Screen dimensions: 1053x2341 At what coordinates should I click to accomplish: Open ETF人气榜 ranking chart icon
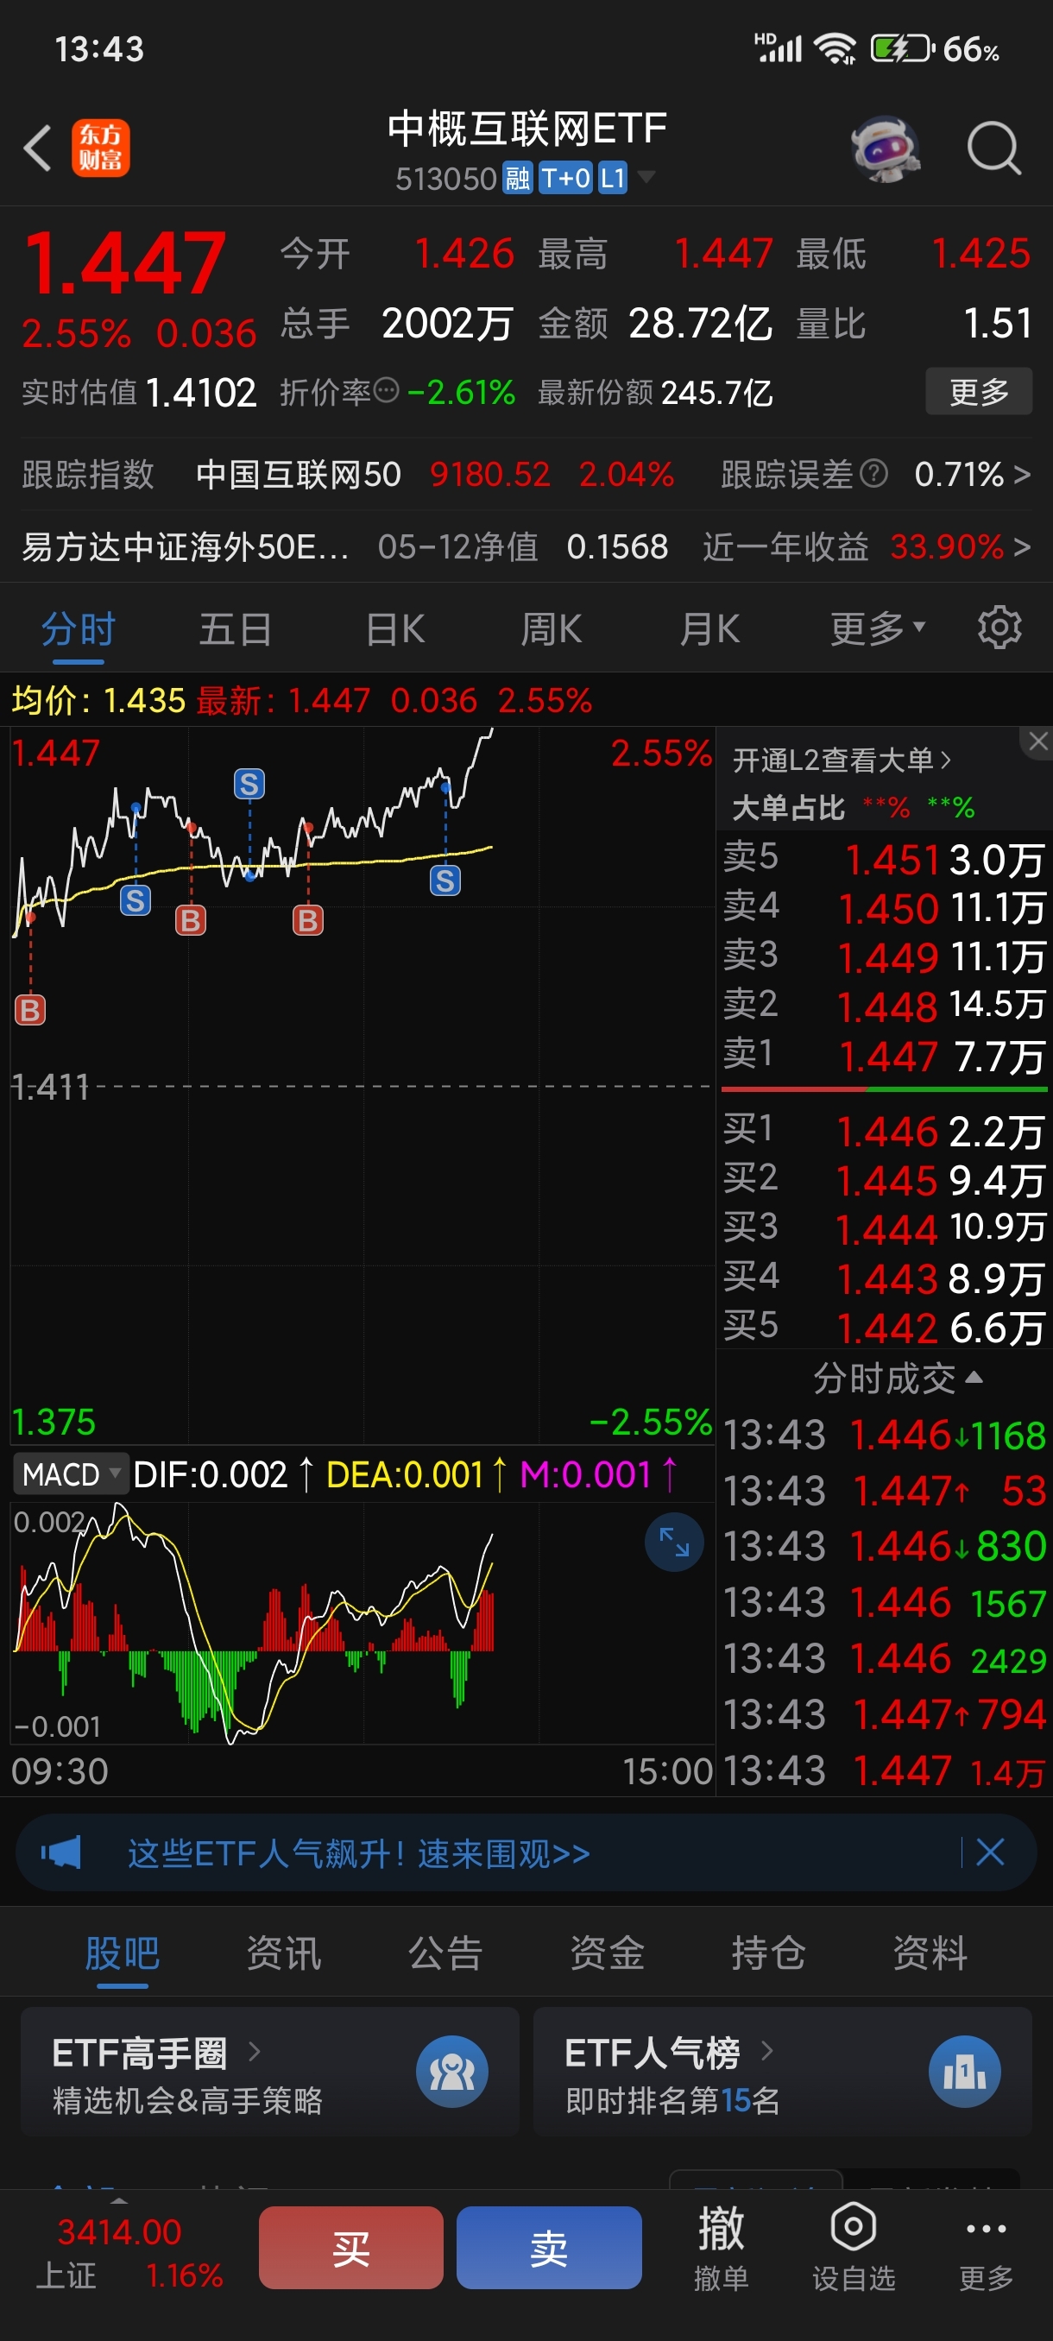[x=964, y=2072]
